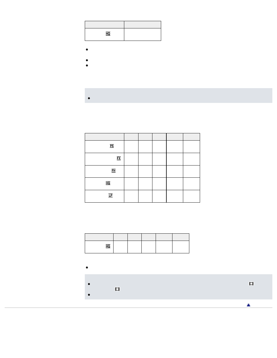Click the blue triangle back-to-top icon
The height and width of the screenshot is (358, 277).
tap(249, 305)
